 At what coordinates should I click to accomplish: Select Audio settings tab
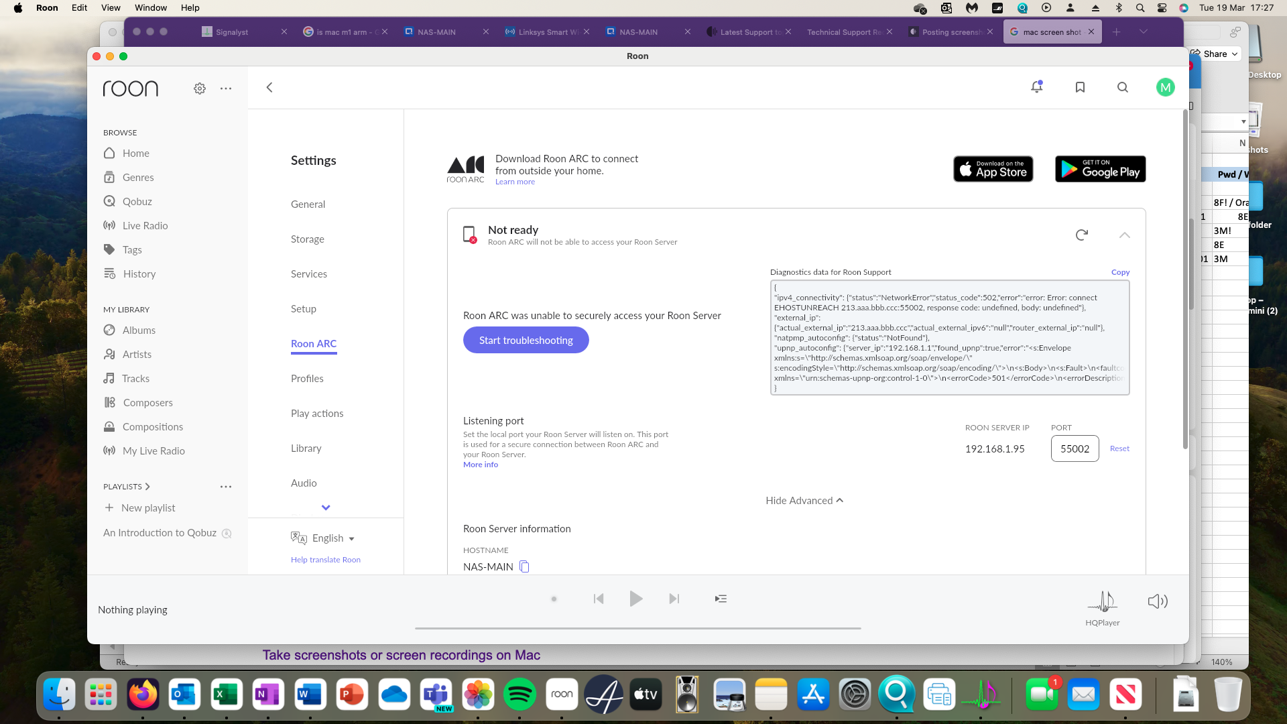pyautogui.click(x=304, y=483)
